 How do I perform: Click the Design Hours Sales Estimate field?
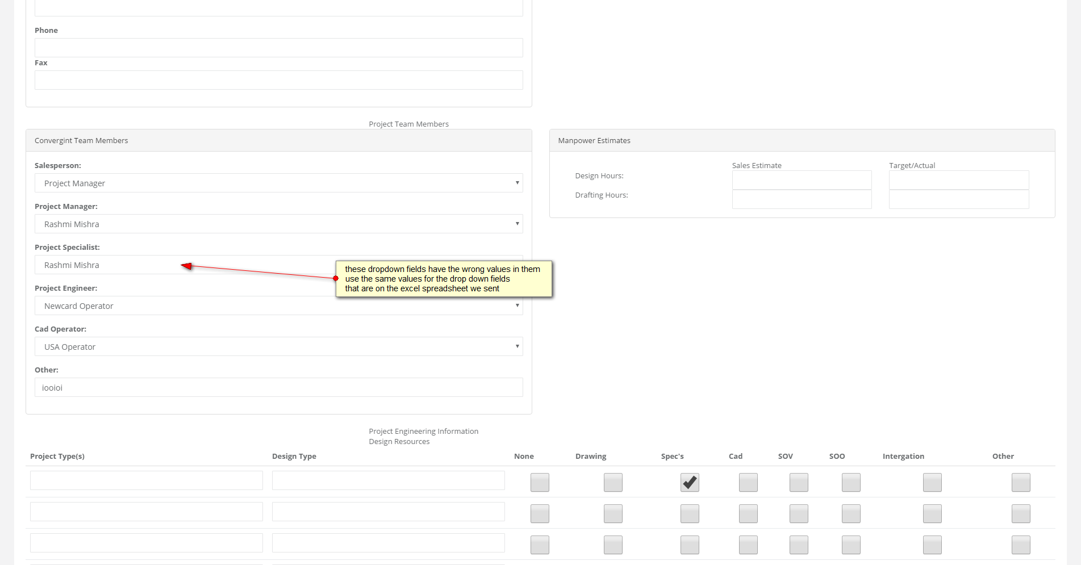802,180
